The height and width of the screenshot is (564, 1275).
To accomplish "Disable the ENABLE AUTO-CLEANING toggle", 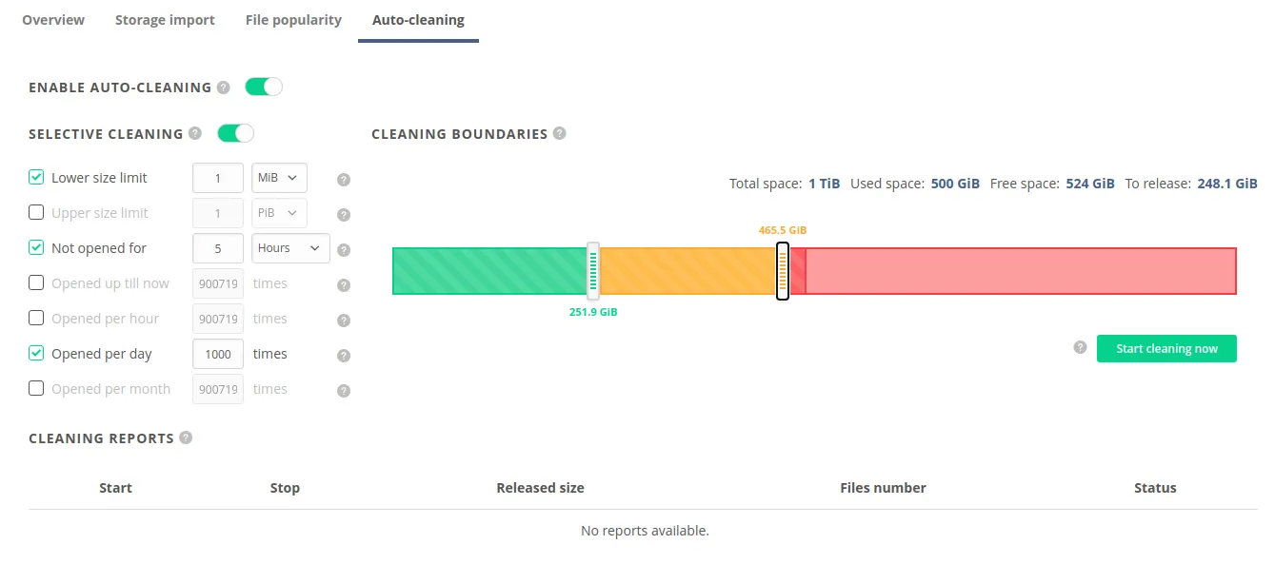I will tap(264, 86).
